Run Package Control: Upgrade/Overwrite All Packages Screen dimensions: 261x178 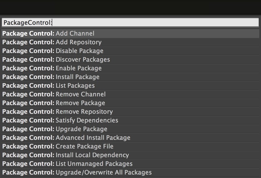pyautogui.click(x=130, y=172)
